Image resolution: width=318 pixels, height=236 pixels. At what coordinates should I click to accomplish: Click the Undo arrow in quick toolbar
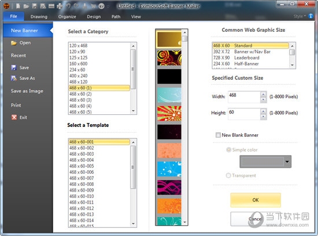(68, 6)
